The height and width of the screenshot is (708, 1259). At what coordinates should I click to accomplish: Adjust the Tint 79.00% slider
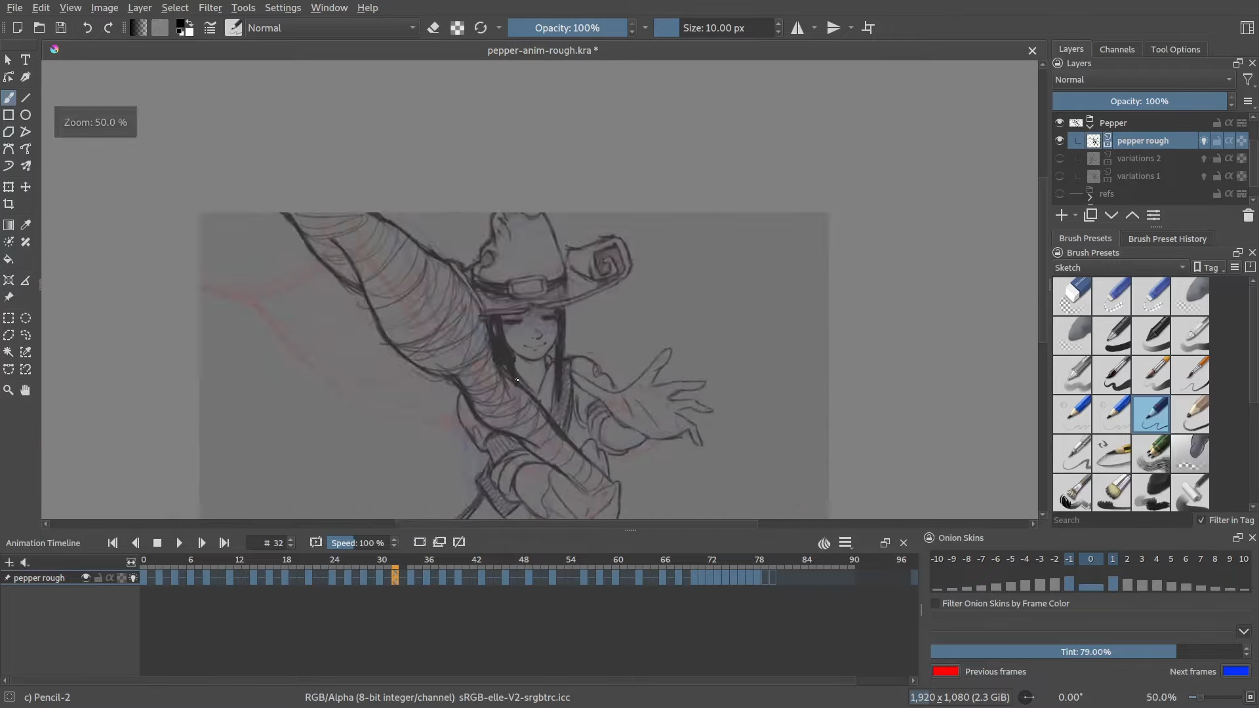coord(1086,652)
